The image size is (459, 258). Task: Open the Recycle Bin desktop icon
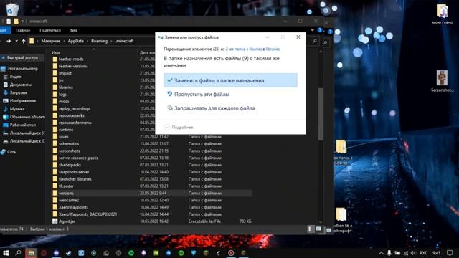pyautogui.click(x=12, y=9)
